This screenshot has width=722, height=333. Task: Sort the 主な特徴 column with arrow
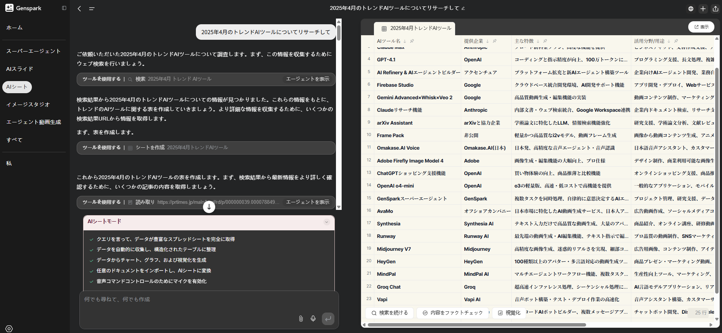pyautogui.click(x=538, y=41)
